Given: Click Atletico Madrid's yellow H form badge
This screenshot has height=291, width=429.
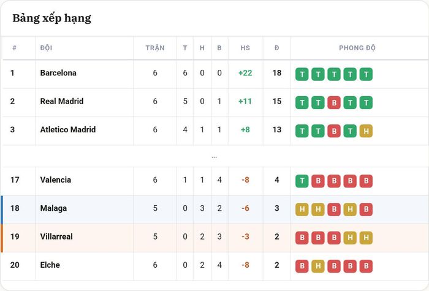Looking at the screenshot, I should point(366,131).
